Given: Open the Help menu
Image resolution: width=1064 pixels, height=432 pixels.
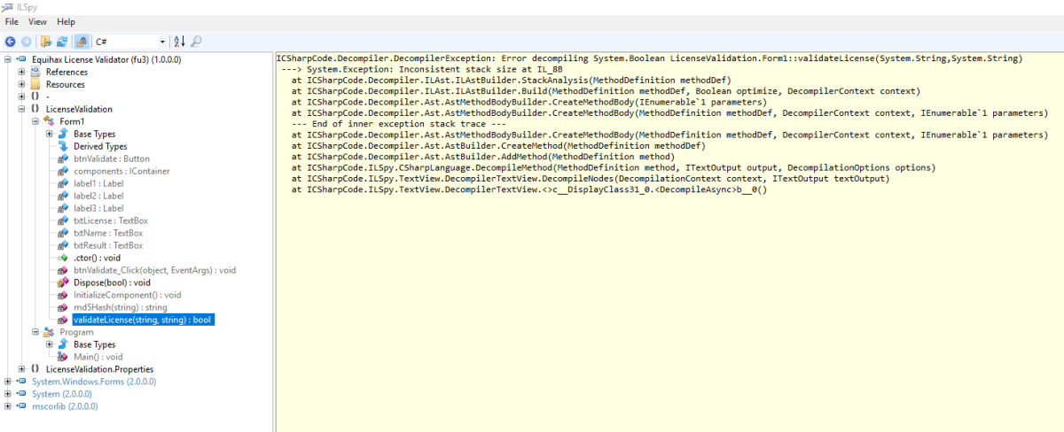Looking at the screenshot, I should pos(66,21).
